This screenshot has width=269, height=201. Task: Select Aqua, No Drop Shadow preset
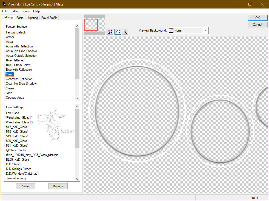21,51
